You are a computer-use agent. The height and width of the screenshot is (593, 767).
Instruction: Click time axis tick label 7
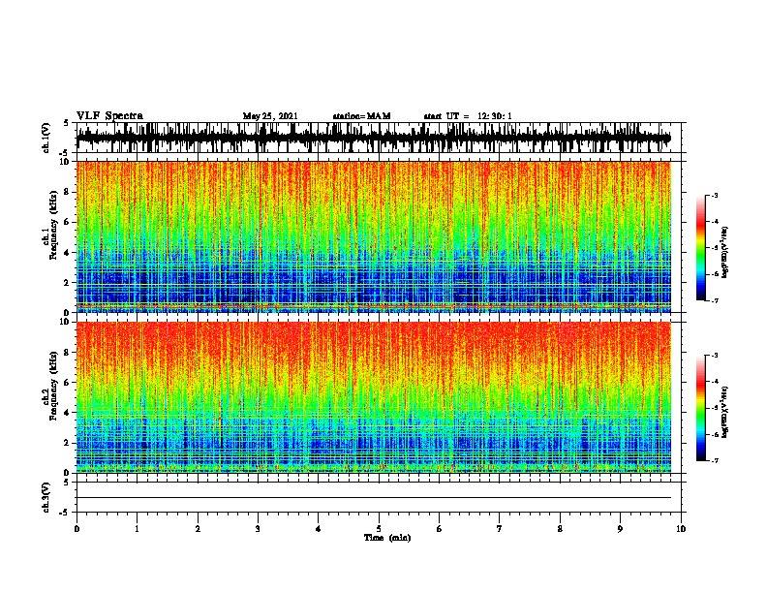click(500, 529)
